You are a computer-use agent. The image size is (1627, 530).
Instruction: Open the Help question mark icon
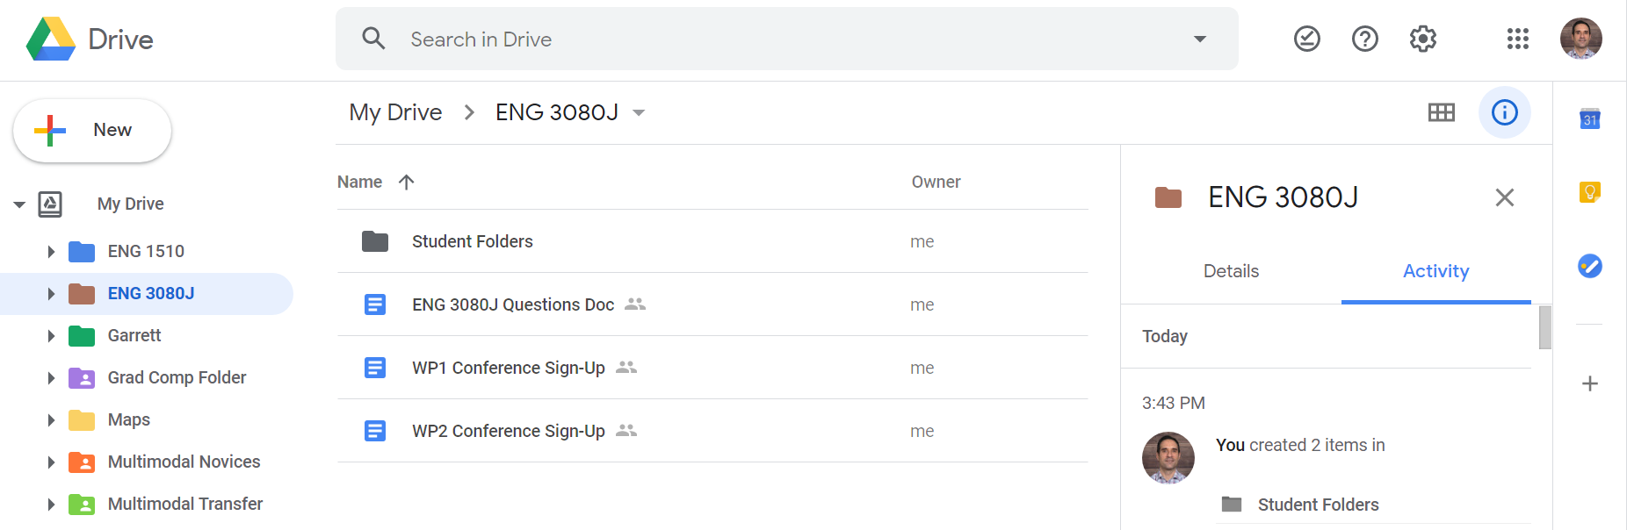pyautogui.click(x=1364, y=39)
